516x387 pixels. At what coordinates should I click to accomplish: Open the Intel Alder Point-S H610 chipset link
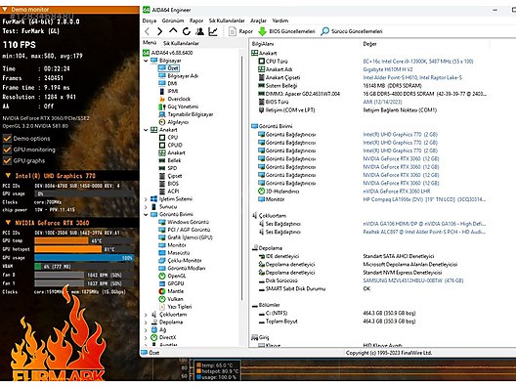(x=412, y=77)
